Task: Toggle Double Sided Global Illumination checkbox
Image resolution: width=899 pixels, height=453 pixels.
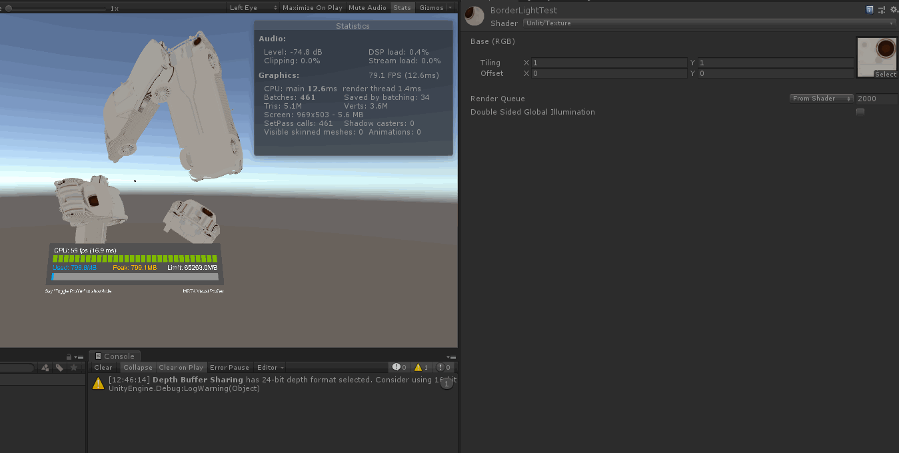Action: click(x=860, y=112)
